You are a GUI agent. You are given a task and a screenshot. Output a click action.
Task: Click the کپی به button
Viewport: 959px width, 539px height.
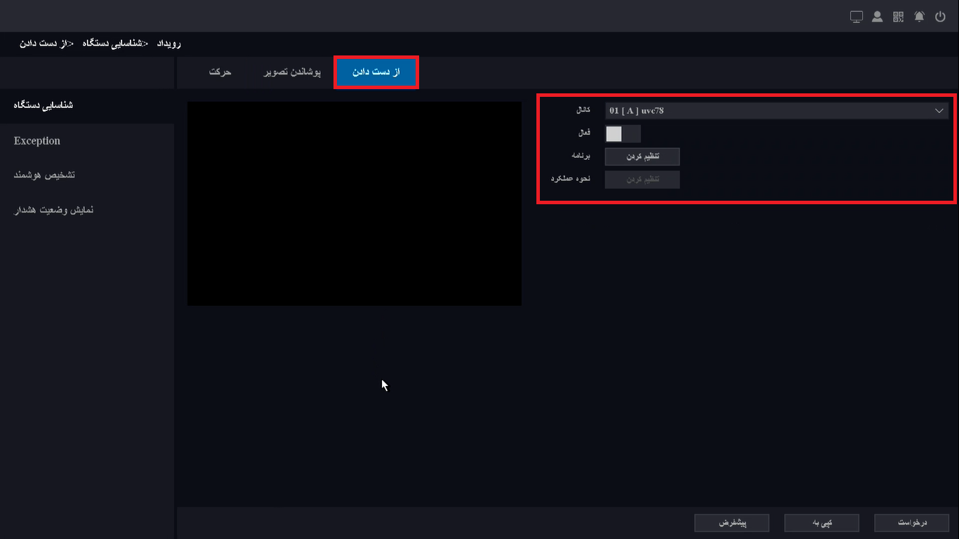tap(821, 523)
